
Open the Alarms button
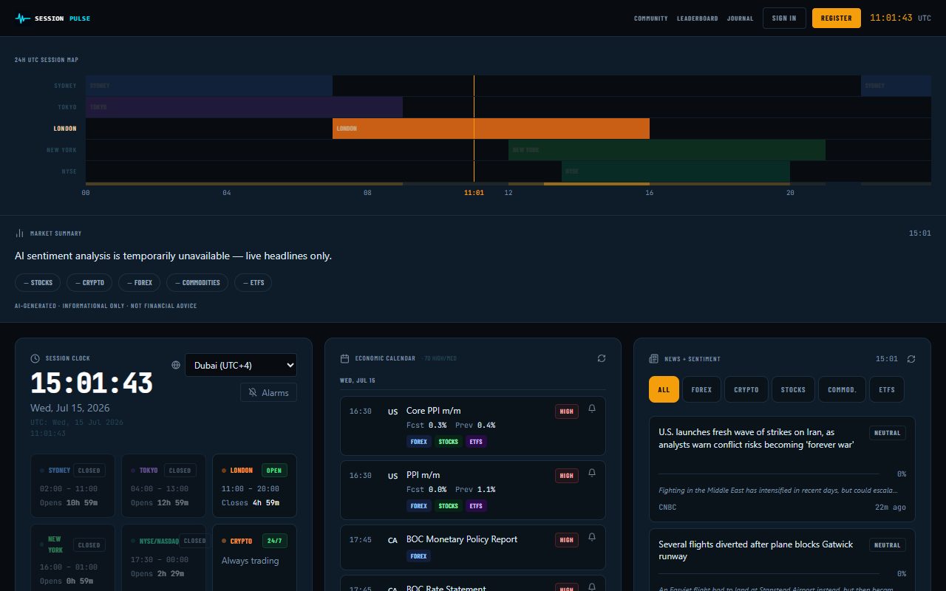coord(269,392)
